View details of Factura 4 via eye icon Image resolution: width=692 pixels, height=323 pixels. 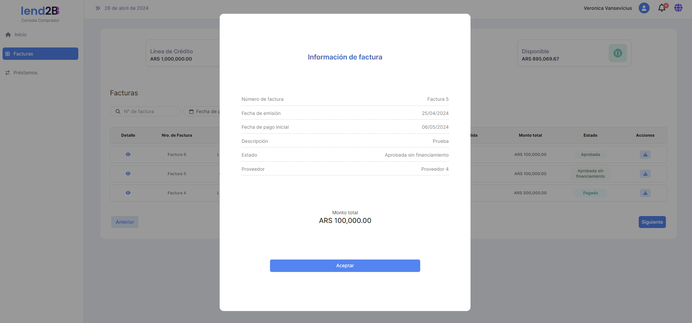click(128, 193)
